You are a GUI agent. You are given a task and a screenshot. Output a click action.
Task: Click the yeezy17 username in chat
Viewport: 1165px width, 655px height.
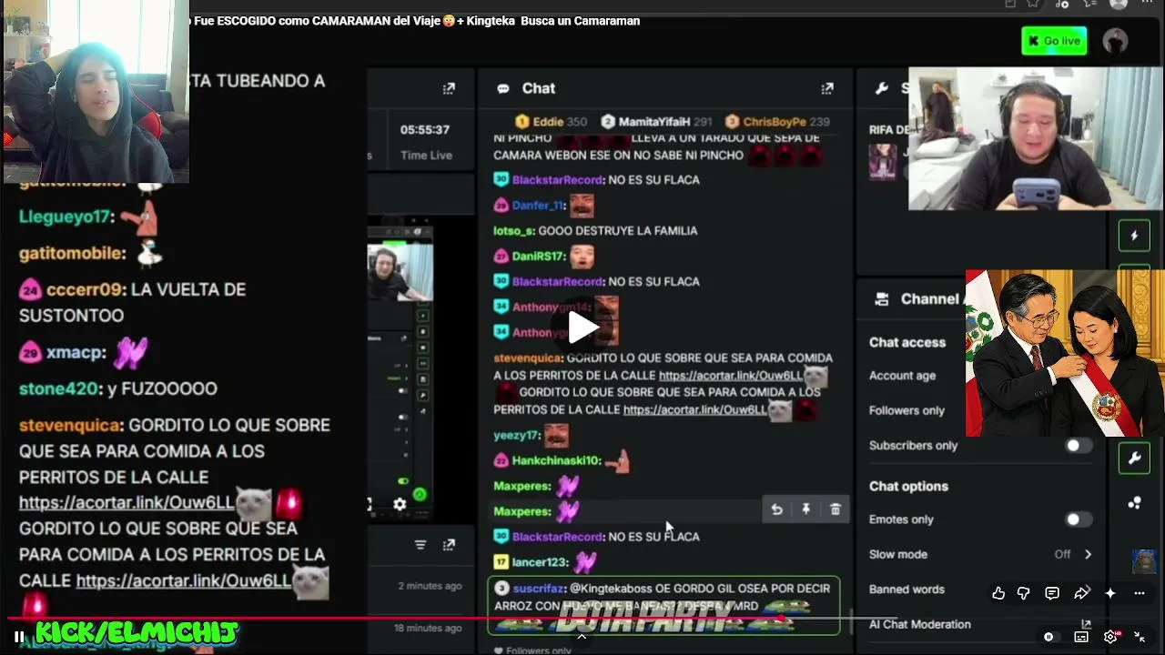[x=516, y=435]
